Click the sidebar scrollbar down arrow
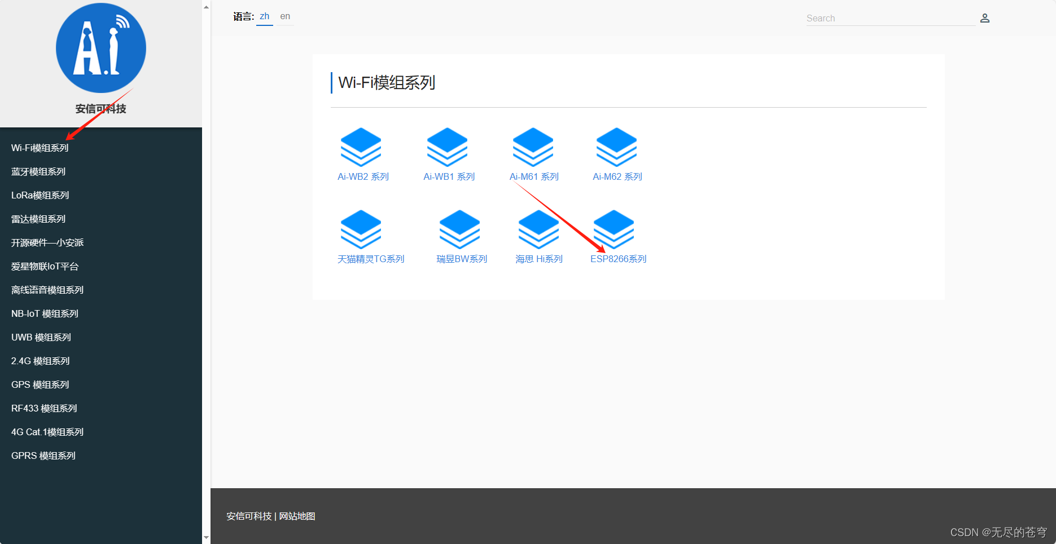This screenshot has width=1056, height=544. coord(206,538)
